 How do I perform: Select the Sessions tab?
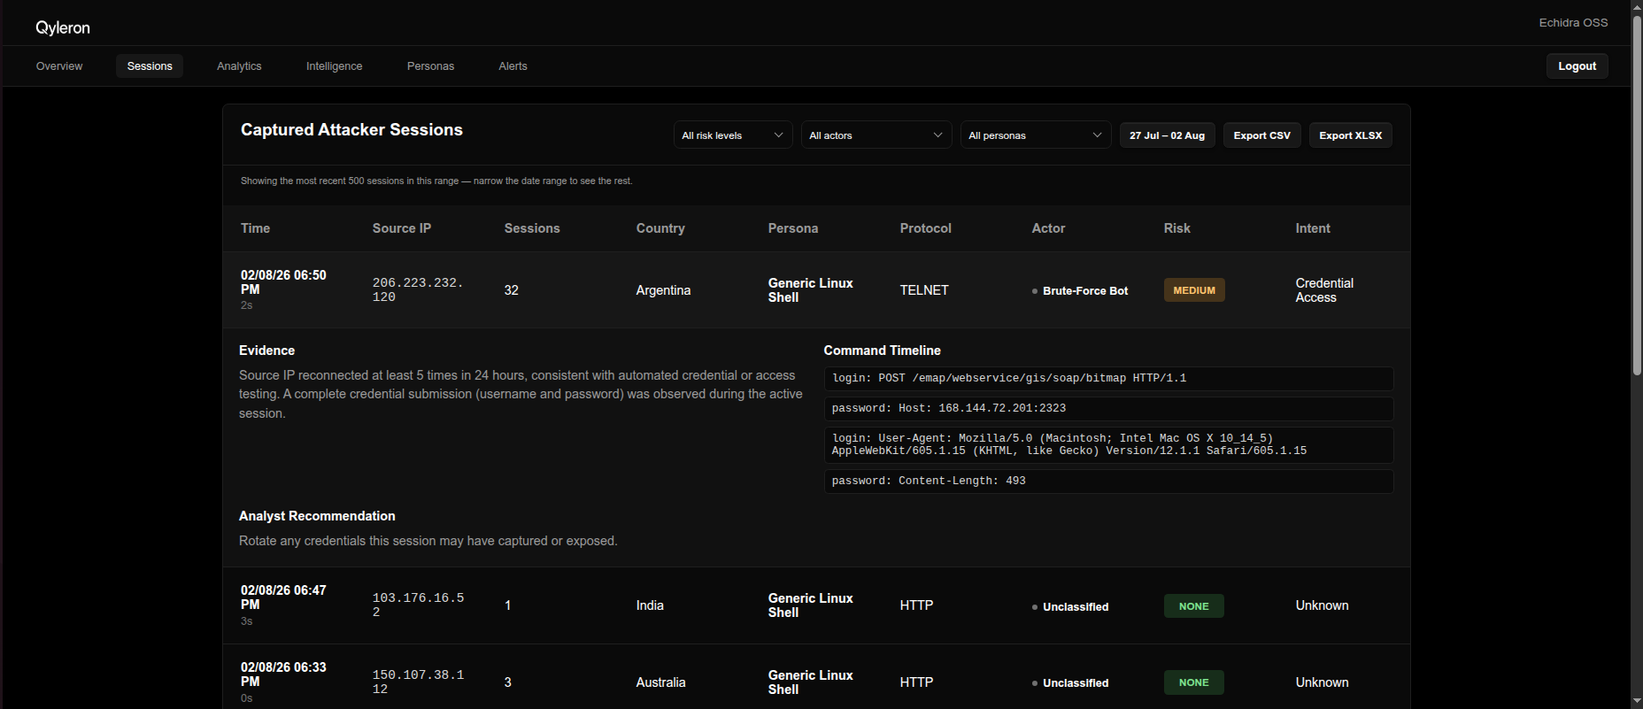(150, 66)
